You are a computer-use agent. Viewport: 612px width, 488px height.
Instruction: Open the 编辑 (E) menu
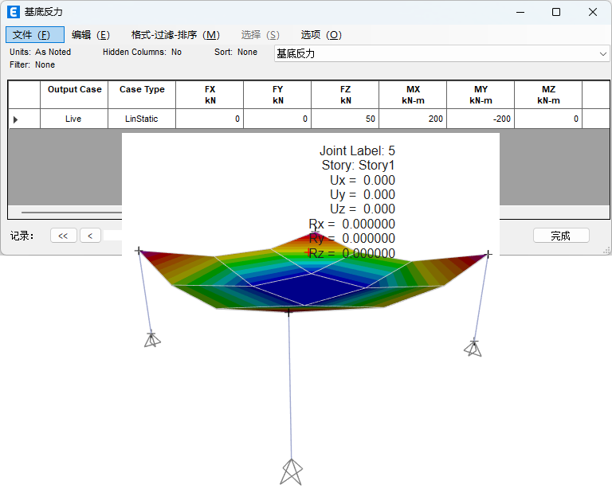coord(90,35)
